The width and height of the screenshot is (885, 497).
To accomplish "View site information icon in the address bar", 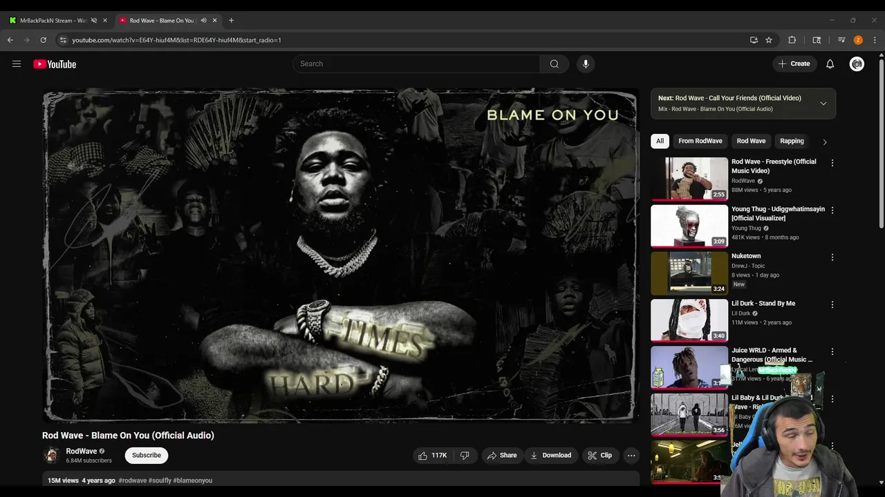I will pyautogui.click(x=63, y=40).
